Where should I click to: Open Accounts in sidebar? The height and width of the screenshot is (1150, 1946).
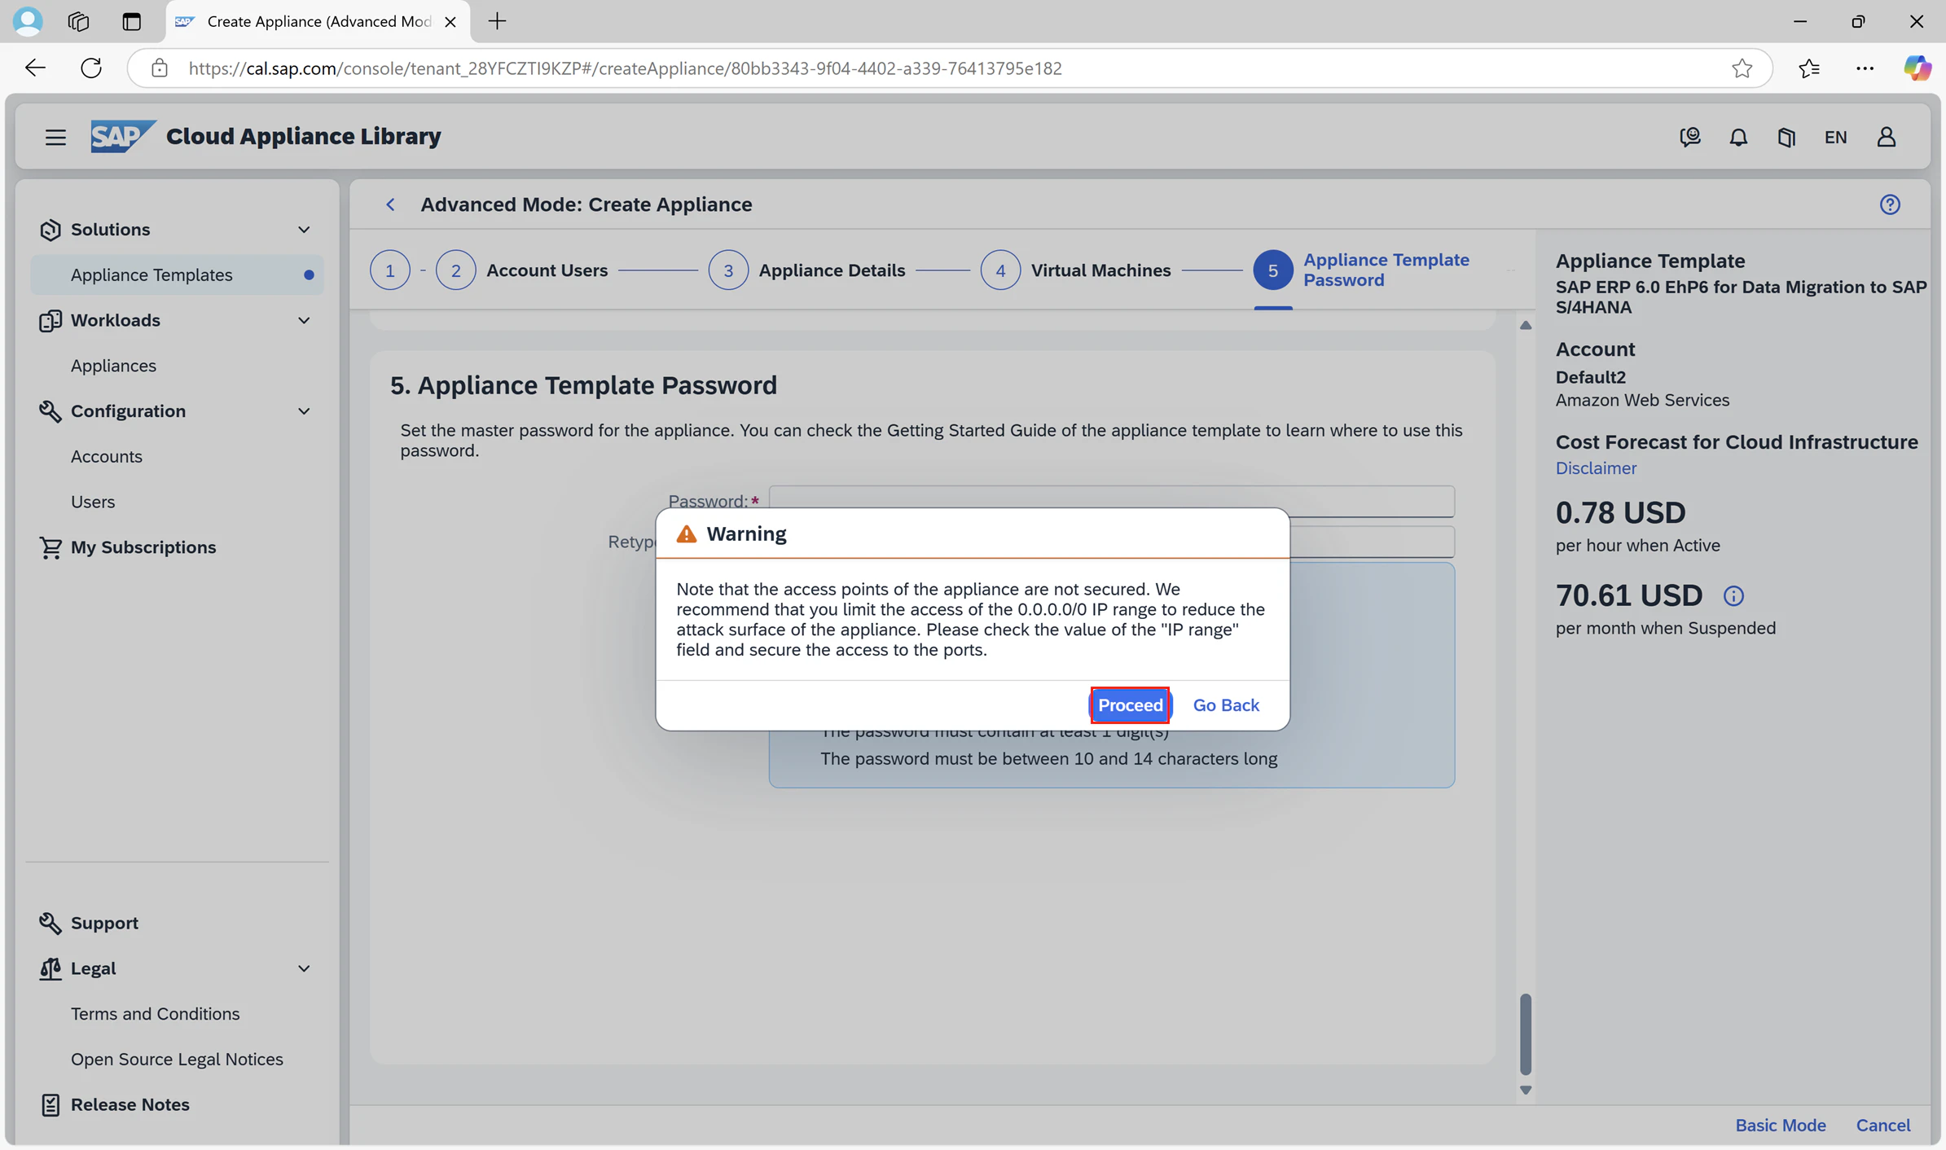(x=107, y=457)
